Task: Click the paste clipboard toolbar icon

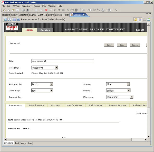Action: point(41,10)
